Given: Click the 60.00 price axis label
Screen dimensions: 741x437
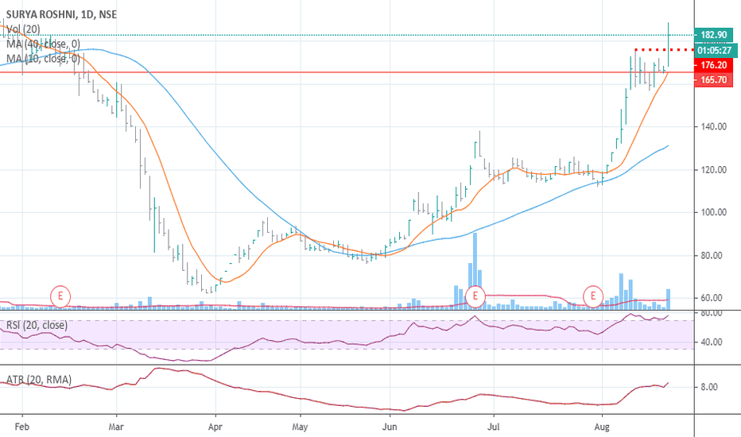Looking at the screenshot, I should tap(712, 298).
